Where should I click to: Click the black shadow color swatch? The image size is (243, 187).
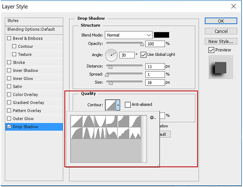161,35
